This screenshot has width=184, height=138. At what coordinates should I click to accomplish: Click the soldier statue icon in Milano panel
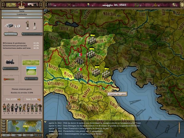pyautogui.click(x=28, y=25)
